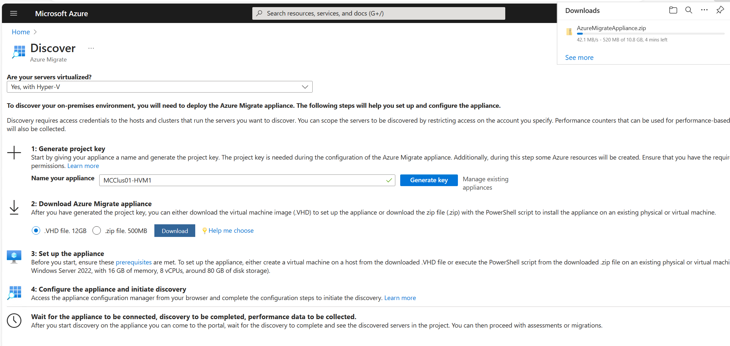Select the .zip file 500MB option

coord(97,230)
